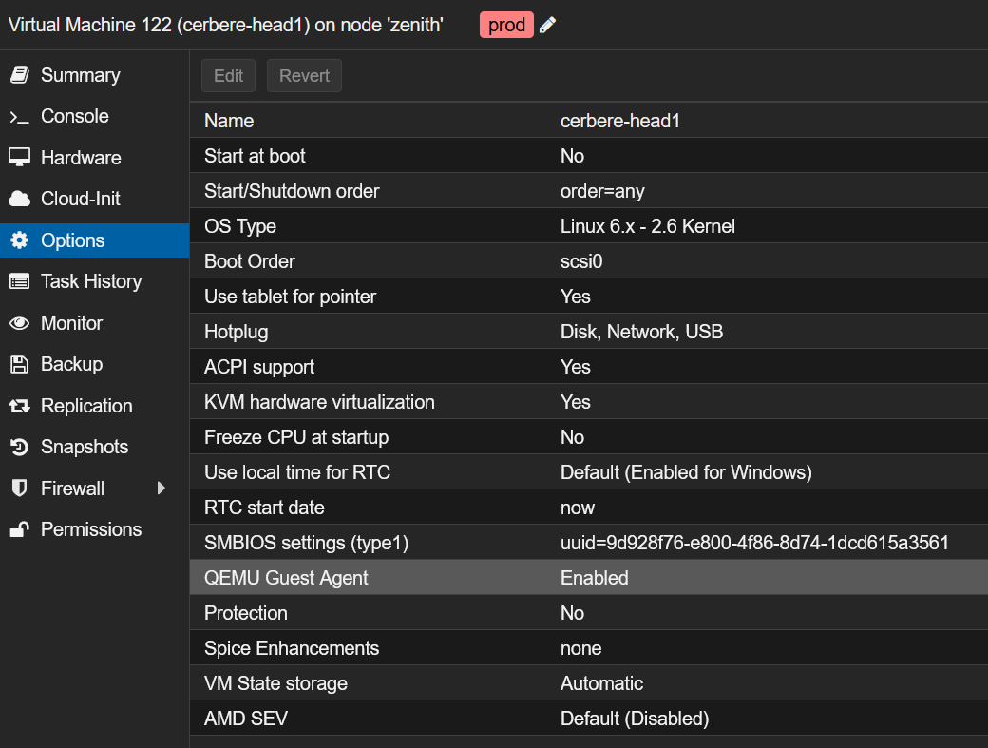Click the Replication arrows icon
This screenshot has height=748, width=988.
tap(19, 405)
